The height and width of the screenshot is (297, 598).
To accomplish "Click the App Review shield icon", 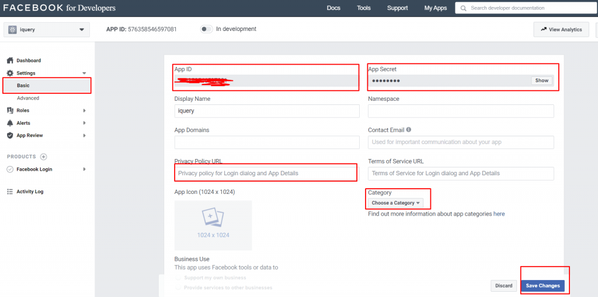I will point(11,135).
